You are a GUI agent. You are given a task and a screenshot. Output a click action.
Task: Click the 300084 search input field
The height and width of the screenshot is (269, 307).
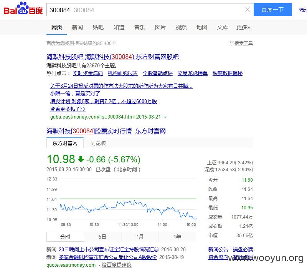tap(150, 10)
